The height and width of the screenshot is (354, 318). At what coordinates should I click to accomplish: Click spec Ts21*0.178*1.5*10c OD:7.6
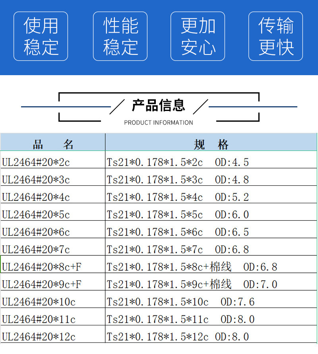211,299
